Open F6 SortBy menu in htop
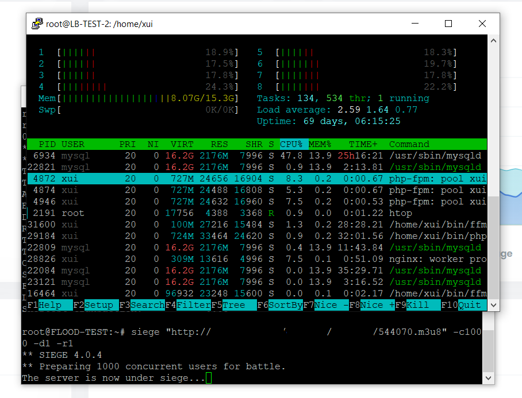 pyautogui.click(x=280, y=305)
